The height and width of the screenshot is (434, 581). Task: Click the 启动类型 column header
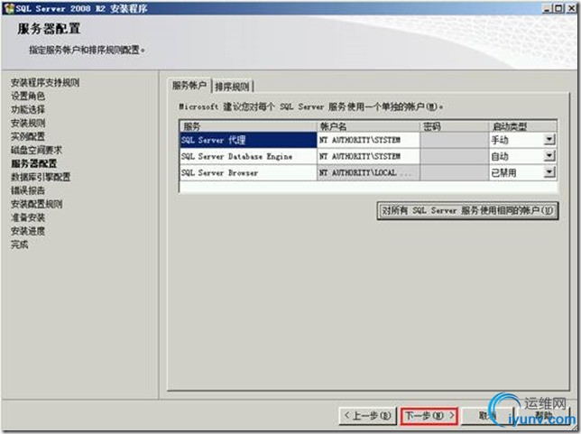523,126
